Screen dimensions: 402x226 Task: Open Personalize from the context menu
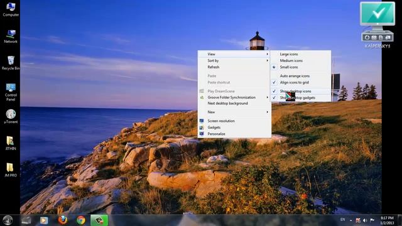coord(234,134)
